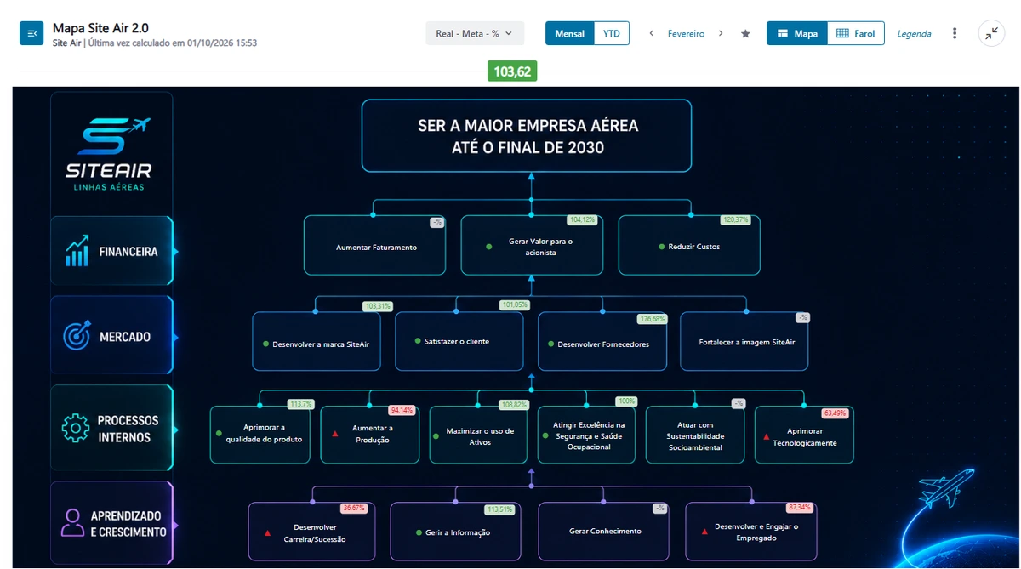Select the Farol view tab
The width and height of the screenshot is (1021, 569).
point(855,33)
